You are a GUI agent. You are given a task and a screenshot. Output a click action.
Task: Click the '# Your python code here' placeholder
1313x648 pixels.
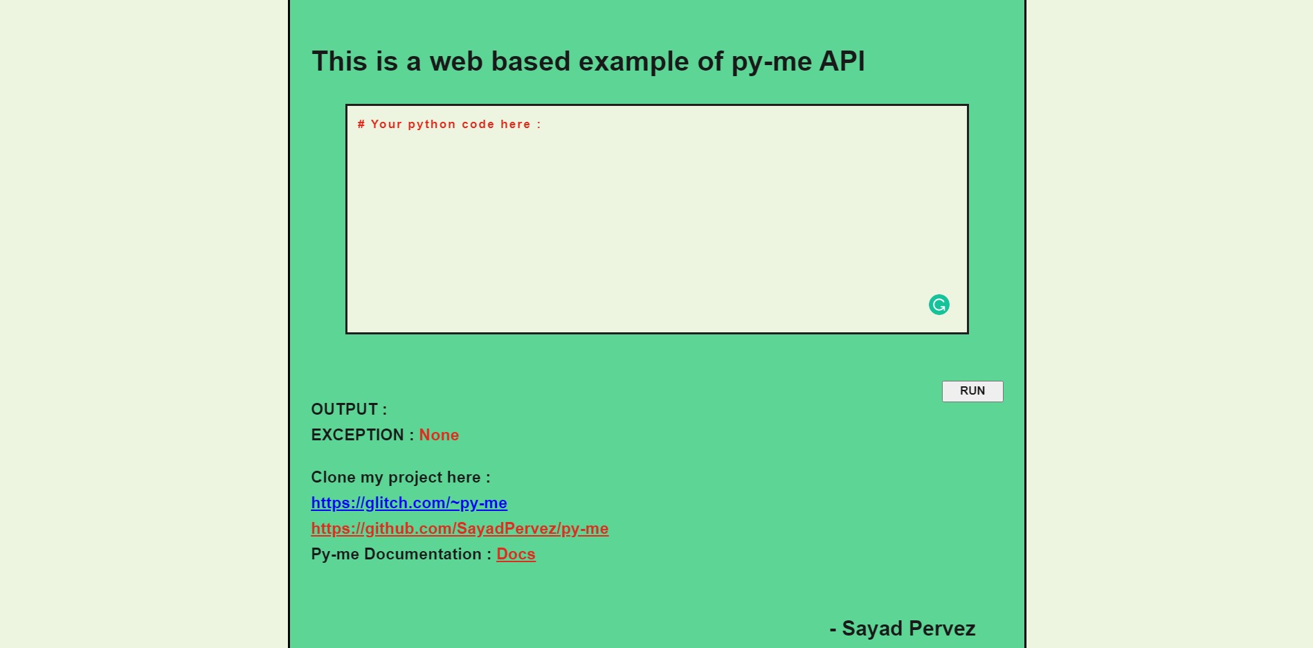[x=449, y=125]
